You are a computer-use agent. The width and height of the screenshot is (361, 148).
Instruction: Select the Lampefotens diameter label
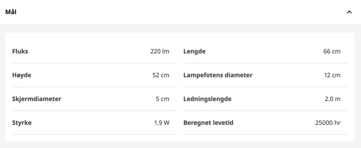click(x=218, y=75)
